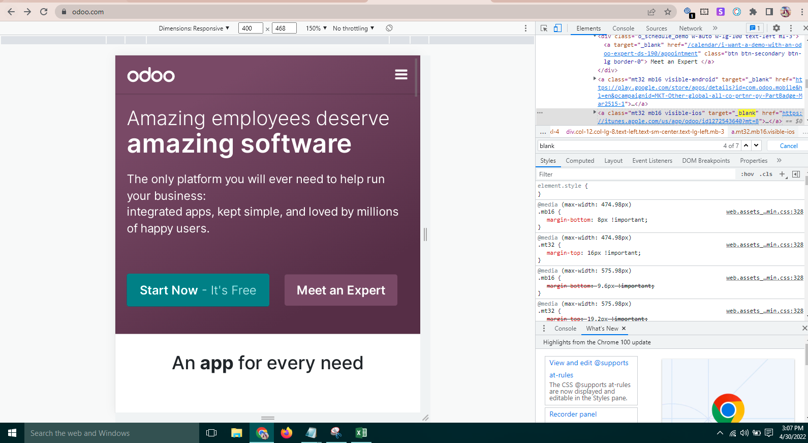808x443 pixels.
Task: Open the Dimensions: Responsive dropdown
Action: (x=194, y=28)
